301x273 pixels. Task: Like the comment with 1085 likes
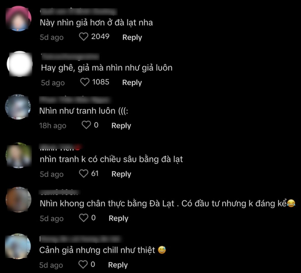coord(85,82)
